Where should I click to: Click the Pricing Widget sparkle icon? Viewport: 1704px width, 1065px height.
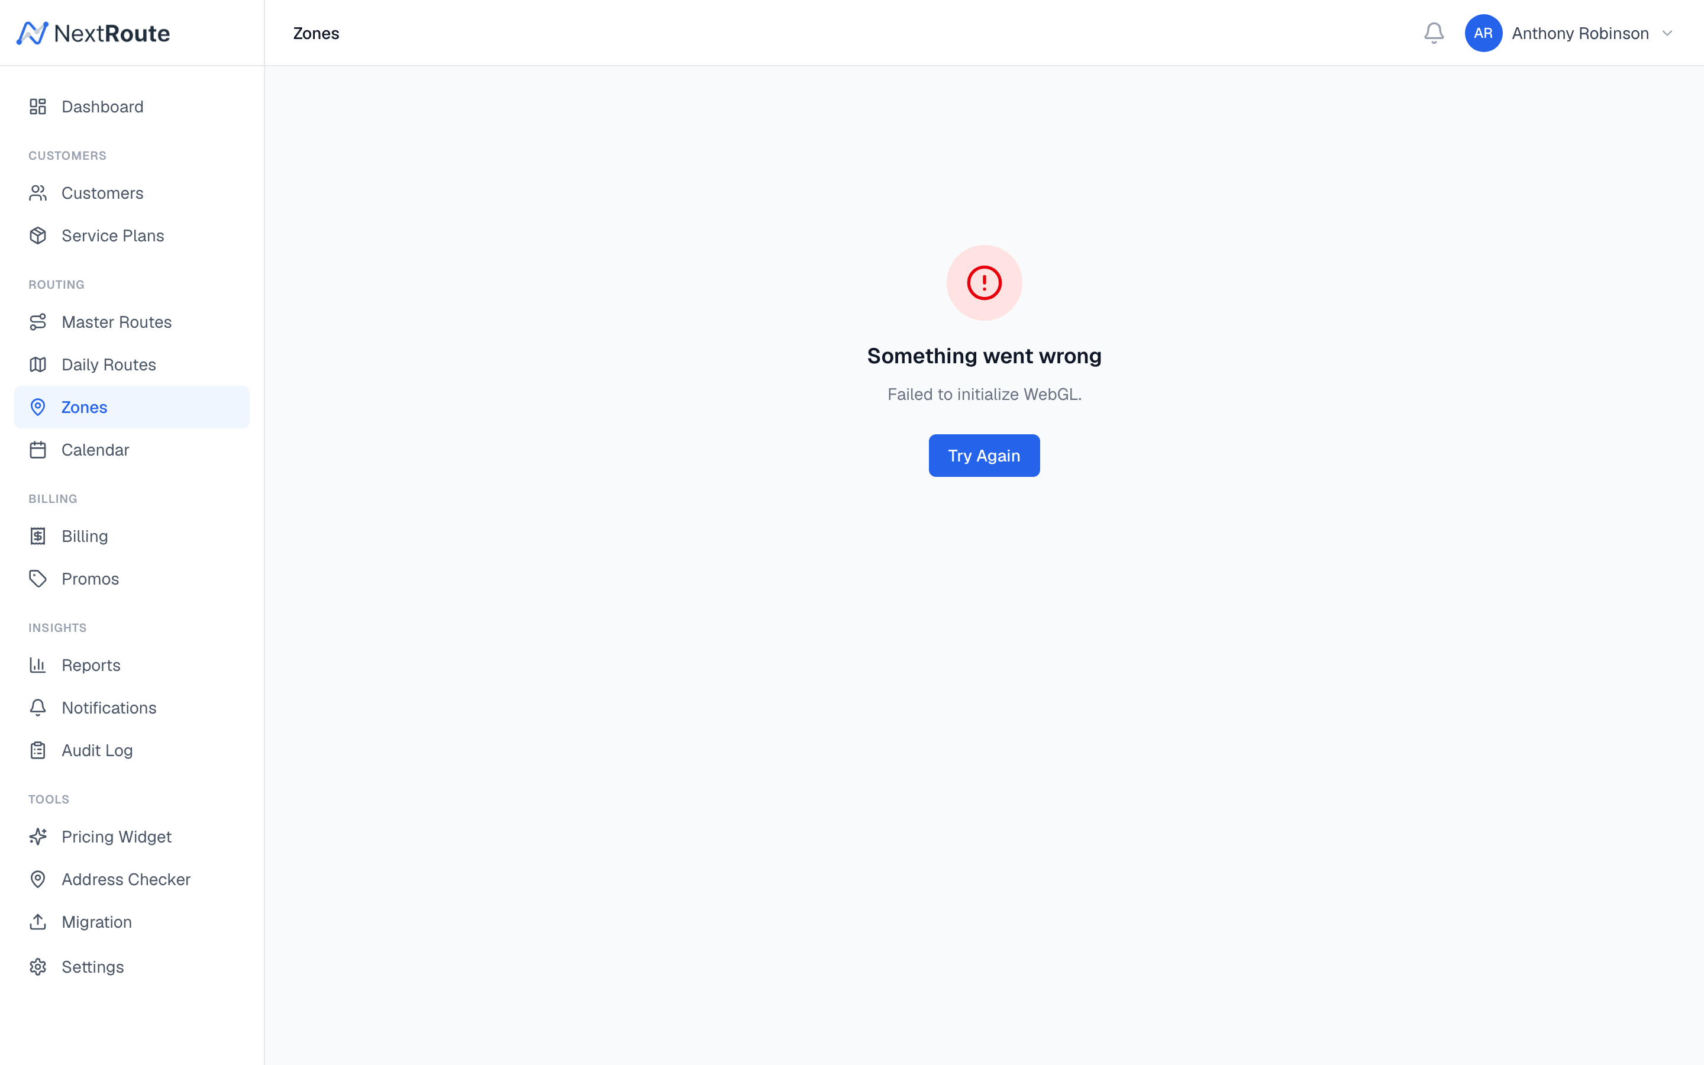(38, 837)
